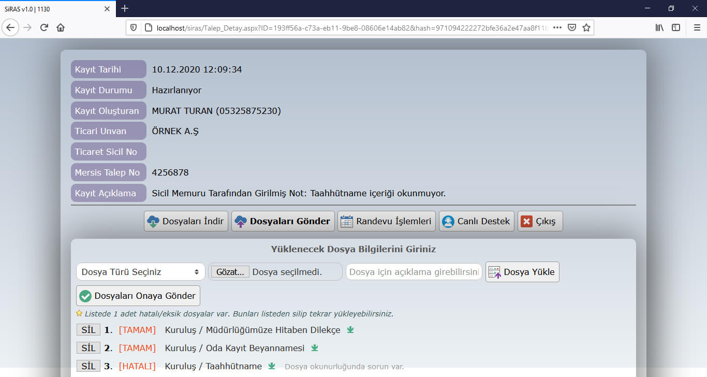Delete file 1 using SİL button
The image size is (707, 377).
[x=89, y=330]
